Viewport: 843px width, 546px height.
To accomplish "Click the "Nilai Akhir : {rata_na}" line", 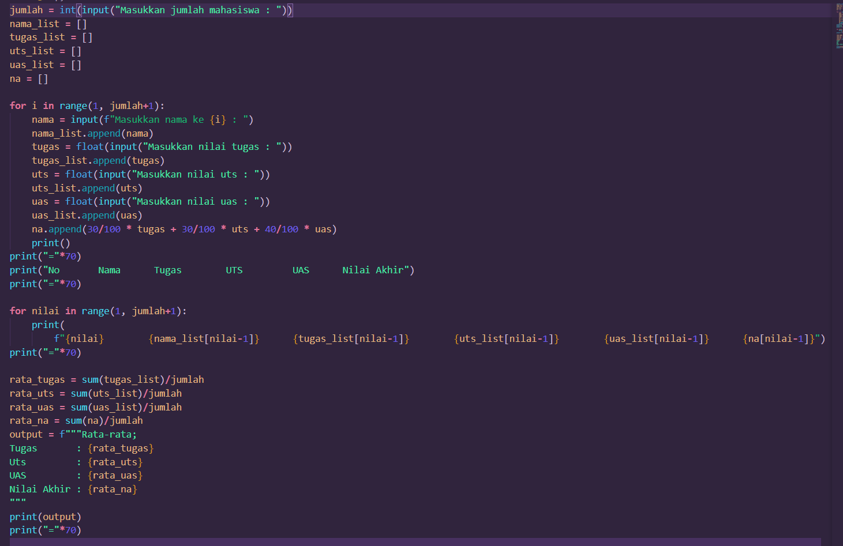I will 73,489.
